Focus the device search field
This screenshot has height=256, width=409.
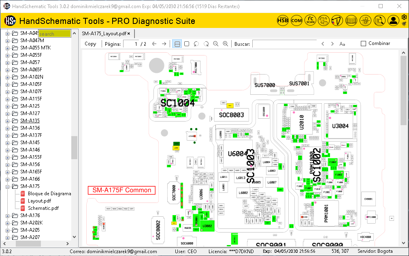[55, 34]
